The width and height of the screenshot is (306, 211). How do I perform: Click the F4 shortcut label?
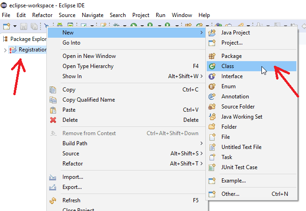coord(196,66)
